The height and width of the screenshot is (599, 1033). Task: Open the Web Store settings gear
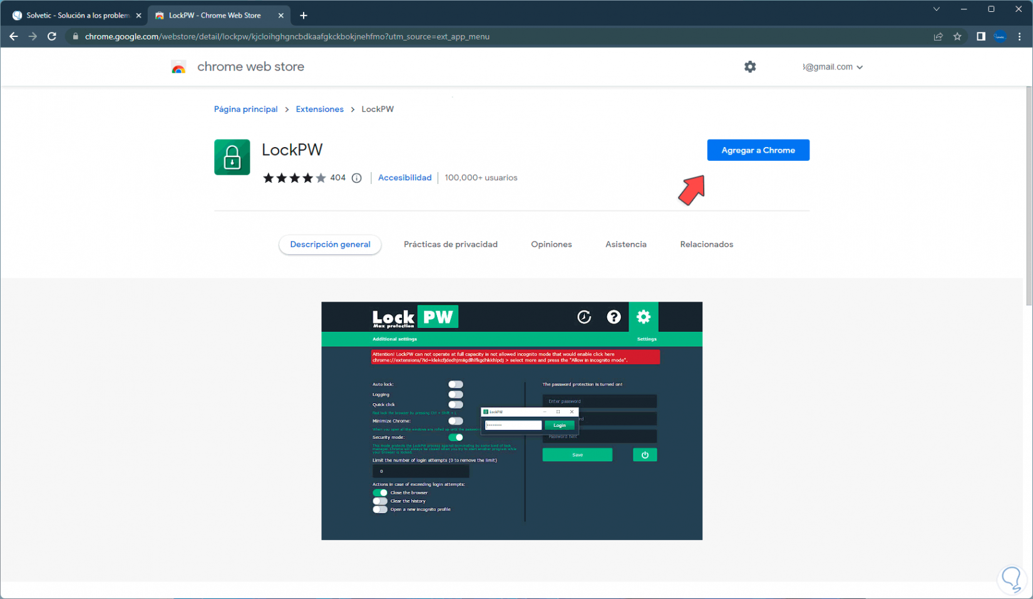tap(750, 66)
